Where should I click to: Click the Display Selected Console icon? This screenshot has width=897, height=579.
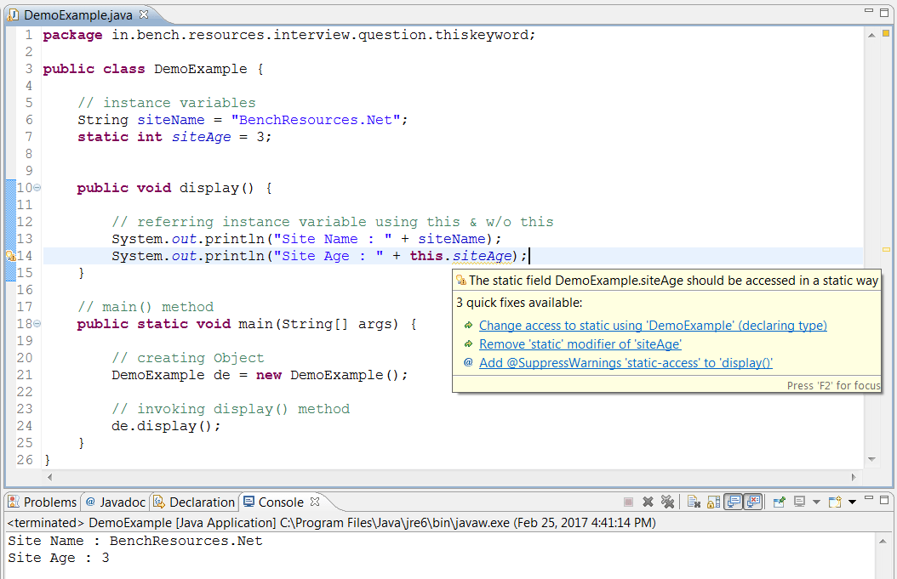pyautogui.click(x=799, y=501)
